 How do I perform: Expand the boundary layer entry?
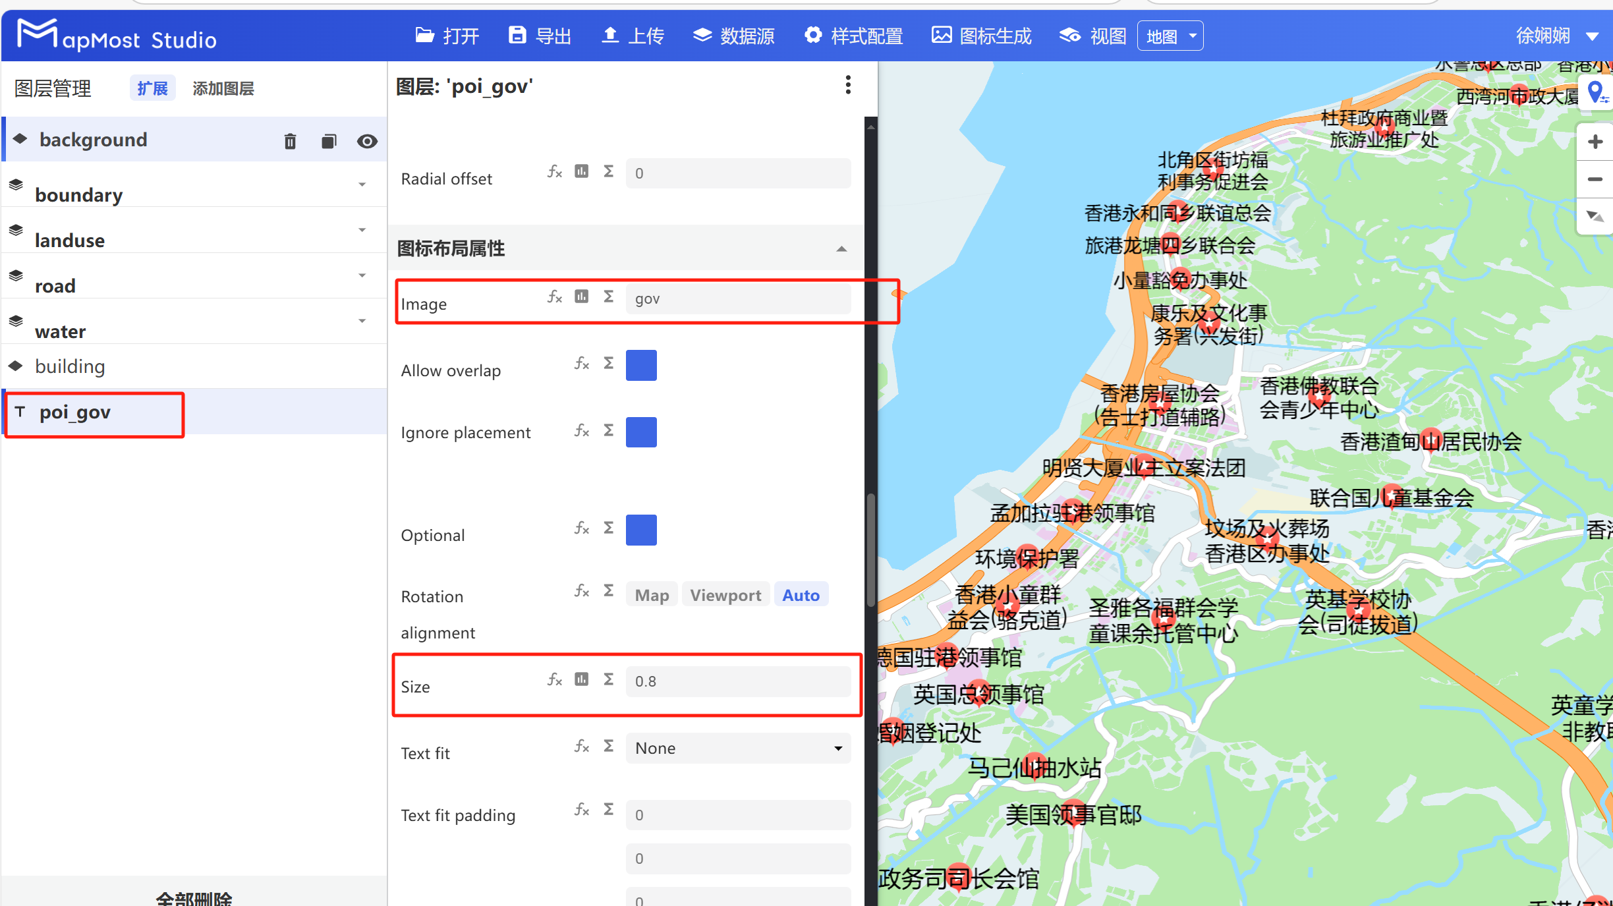362,185
